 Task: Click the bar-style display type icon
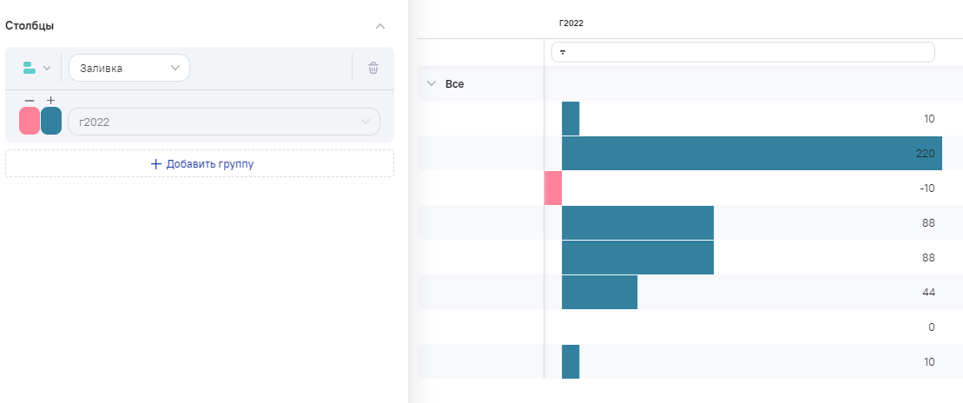[29, 68]
